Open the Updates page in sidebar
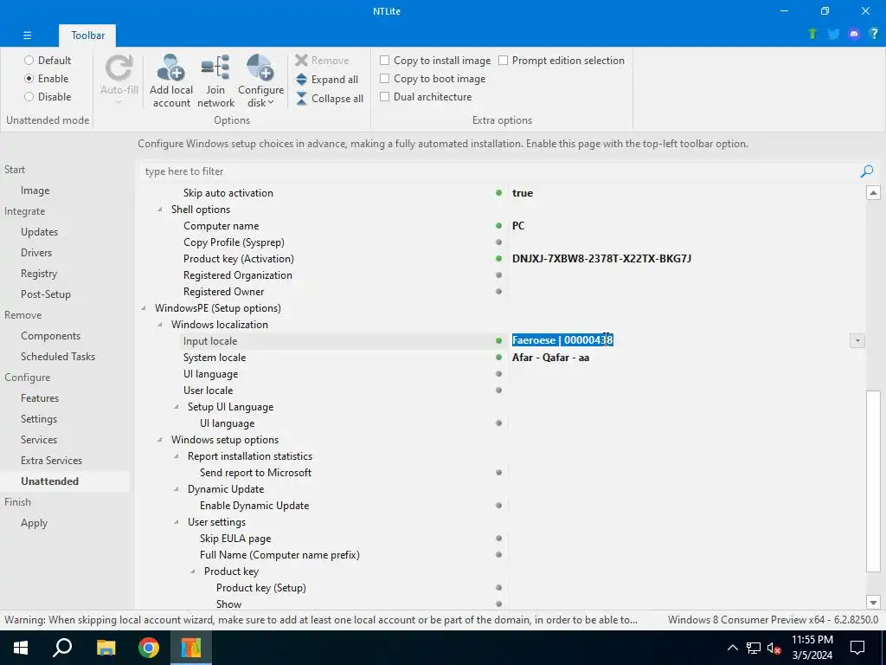886x665 pixels. pyautogui.click(x=40, y=232)
